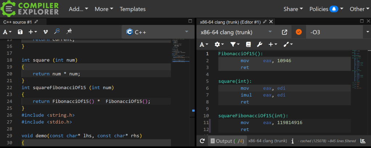The width and height of the screenshot is (371, 148).
Task: Open CppInsights via the magnifier icon
Action: pyautogui.click(x=57, y=32)
